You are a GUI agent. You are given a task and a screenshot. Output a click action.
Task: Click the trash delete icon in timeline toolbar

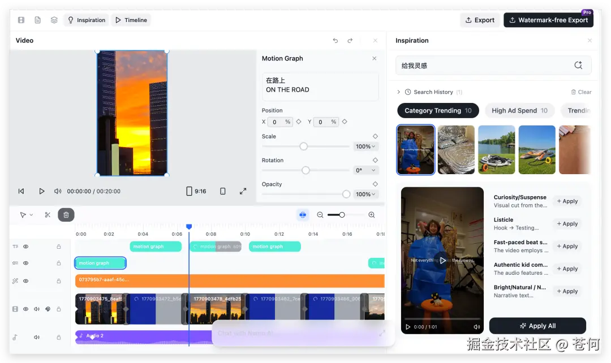pos(66,215)
